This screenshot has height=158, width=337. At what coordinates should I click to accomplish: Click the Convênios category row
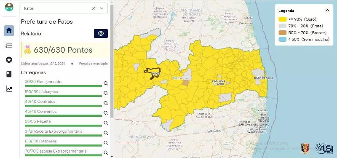(63, 113)
